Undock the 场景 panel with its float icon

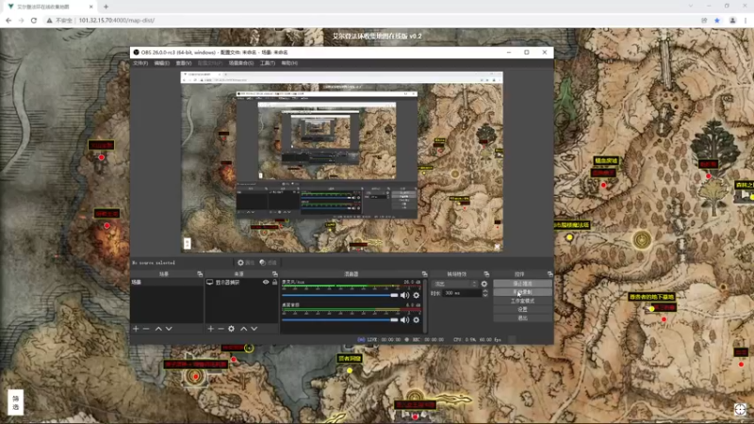click(x=200, y=274)
